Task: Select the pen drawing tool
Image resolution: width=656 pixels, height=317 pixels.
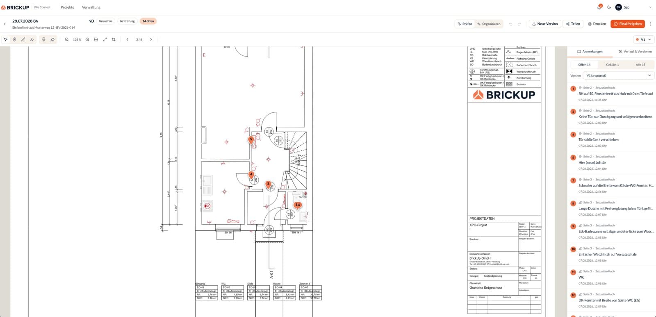Action: click(x=23, y=39)
